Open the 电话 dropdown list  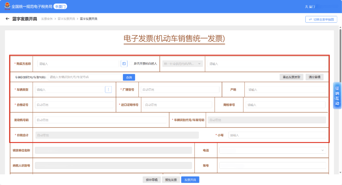tap(272, 150)
